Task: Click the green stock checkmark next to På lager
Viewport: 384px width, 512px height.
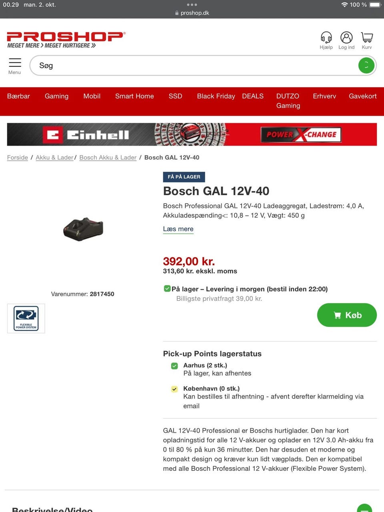Action: [x=167, y=288]
